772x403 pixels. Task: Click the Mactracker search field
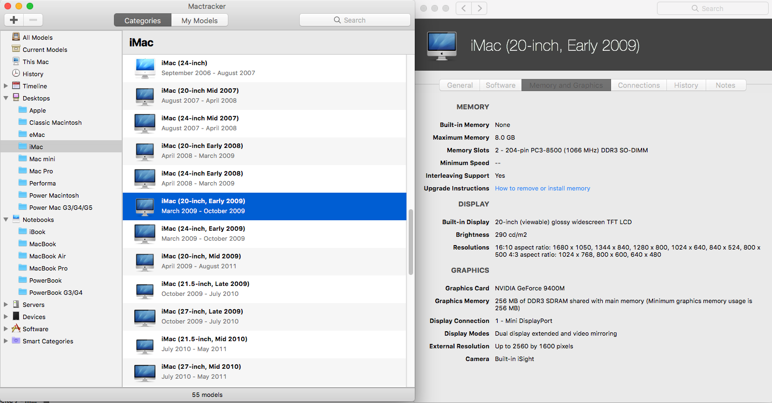pyautogui.click(x=354, y=20)
